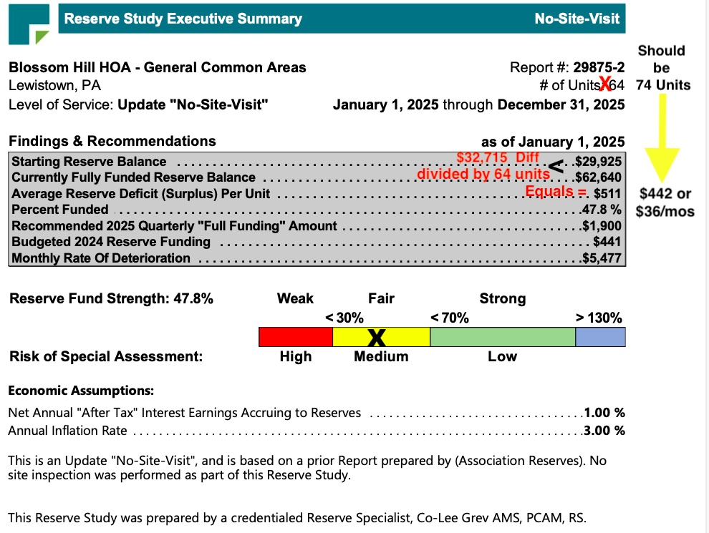Viewport: 709px width, 533px height.
Task: Select the Recommended 2025 Quarterly "Full Funding" Amount label
Action: click(x=174, y=226)
